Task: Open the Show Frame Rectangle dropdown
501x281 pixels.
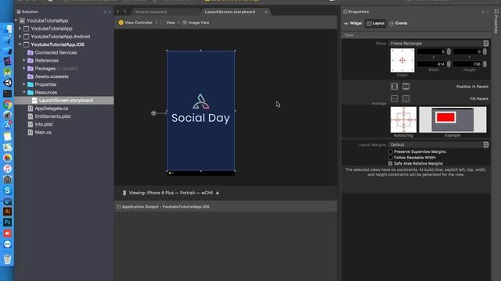Action: 438,44
